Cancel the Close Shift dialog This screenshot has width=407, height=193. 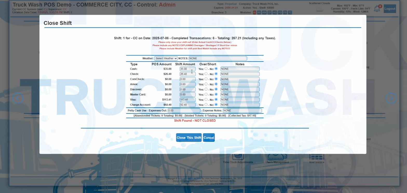click(209, 138)
